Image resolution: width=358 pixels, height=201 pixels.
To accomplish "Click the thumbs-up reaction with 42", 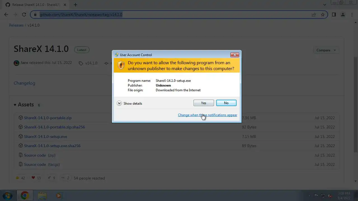I will pos(20,178).
